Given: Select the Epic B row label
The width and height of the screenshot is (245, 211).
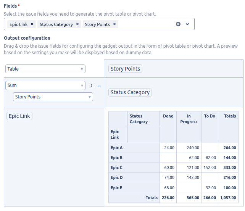Looking at the screenshot, I should coord(134,158).
